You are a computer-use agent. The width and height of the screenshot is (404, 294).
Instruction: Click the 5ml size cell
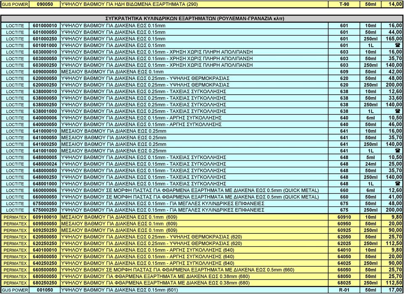[x=371, y=157]
